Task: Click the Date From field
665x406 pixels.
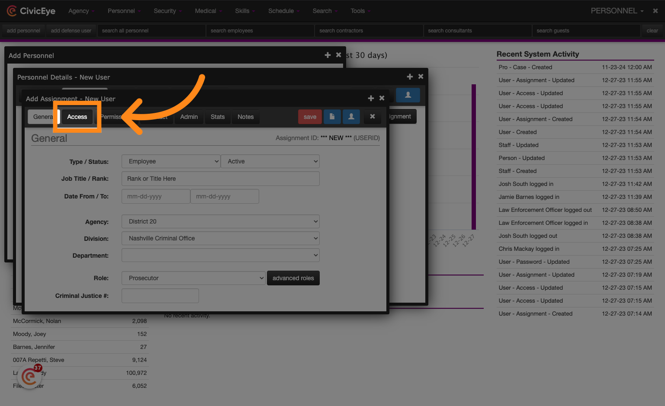Action: [x=156, y=196]
